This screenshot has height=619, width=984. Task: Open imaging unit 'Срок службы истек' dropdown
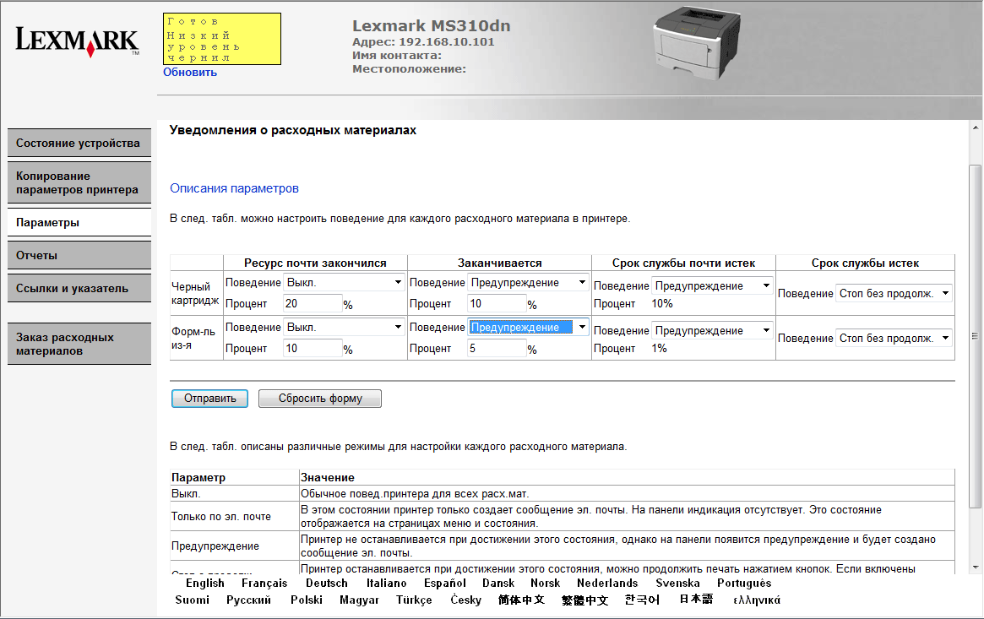(894, 338)
